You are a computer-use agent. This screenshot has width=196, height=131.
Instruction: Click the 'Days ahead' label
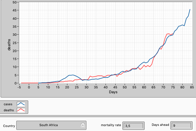[160, 125]
